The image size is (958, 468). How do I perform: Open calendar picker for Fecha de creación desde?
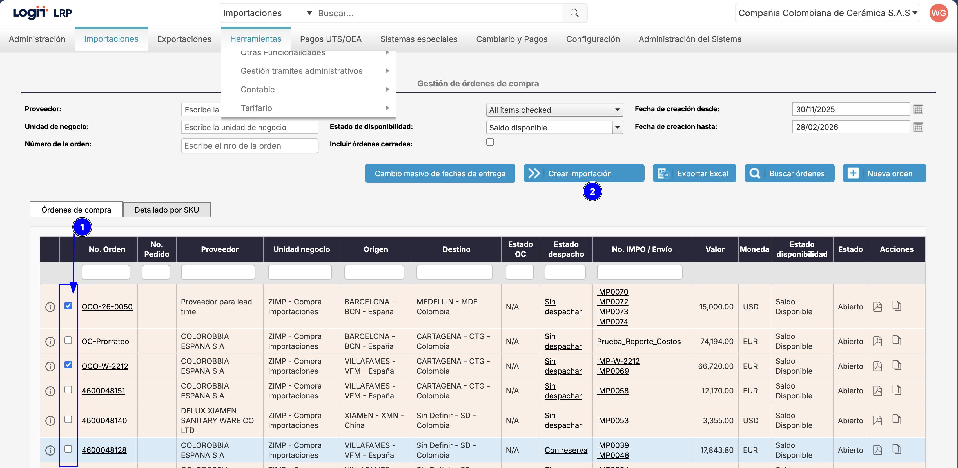click(x=918, y=109)
